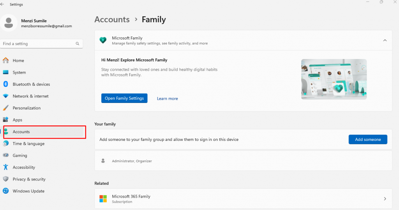The width and height of the screenshot is (399, 210).
Task: Click the Privacy shield icon
Action: point(5,179)
